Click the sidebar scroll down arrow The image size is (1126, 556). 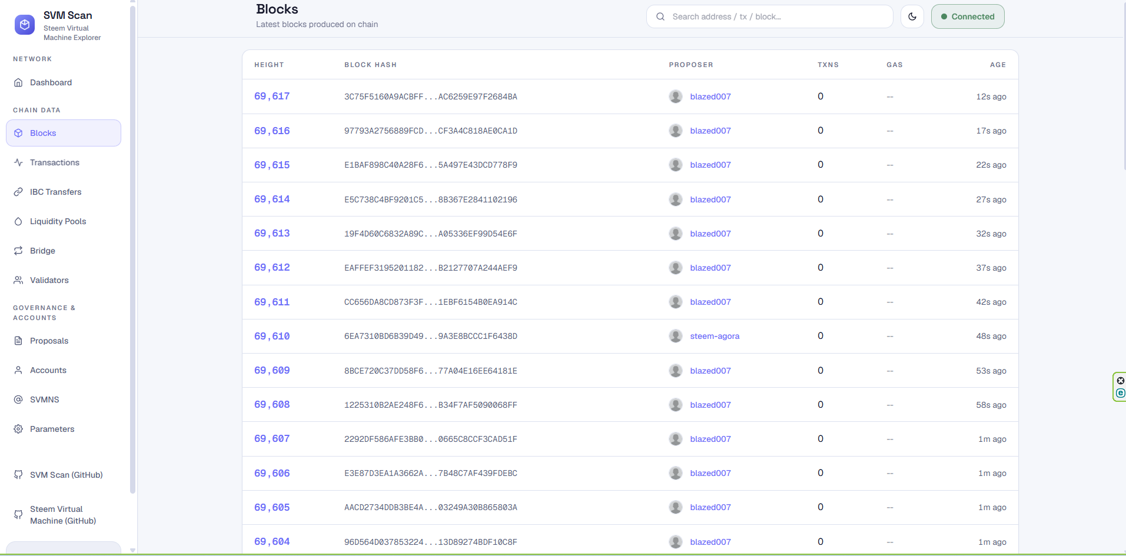click(132, 551)
